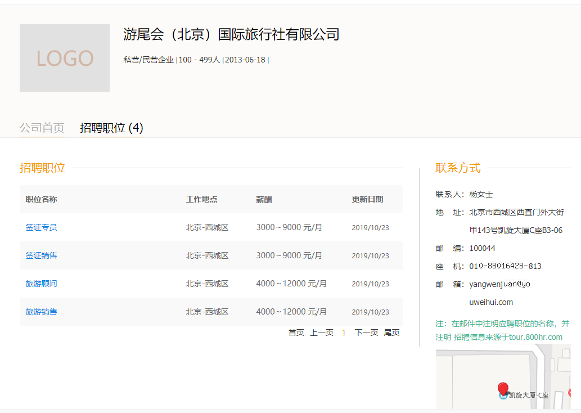Screen dimensions: 581x413
Task: Click the blue POI icon beside 凯旋大厦-C座
Action: [x=503, y=396]
